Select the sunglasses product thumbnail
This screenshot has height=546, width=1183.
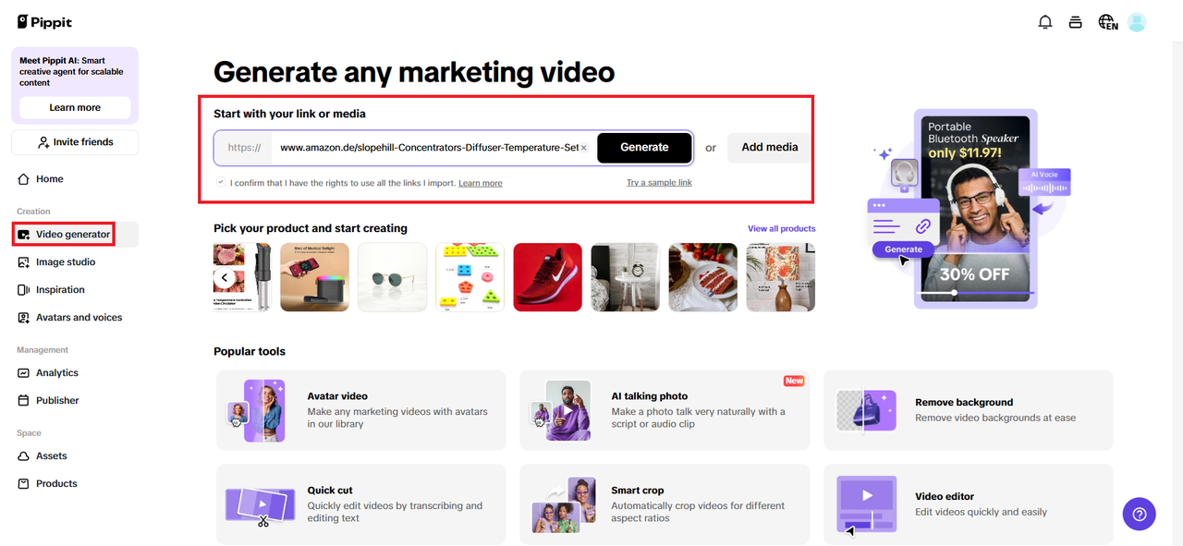tap(392, 277)
